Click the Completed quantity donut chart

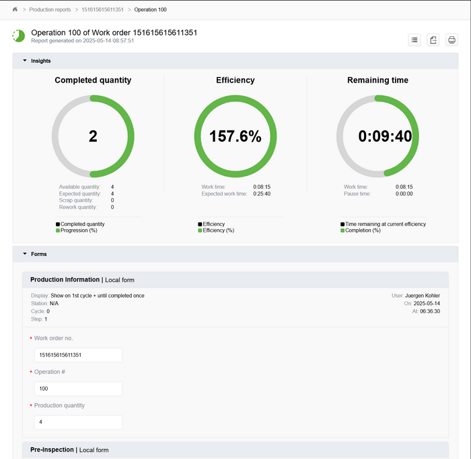pyautogui.click(x=93, y=136)
